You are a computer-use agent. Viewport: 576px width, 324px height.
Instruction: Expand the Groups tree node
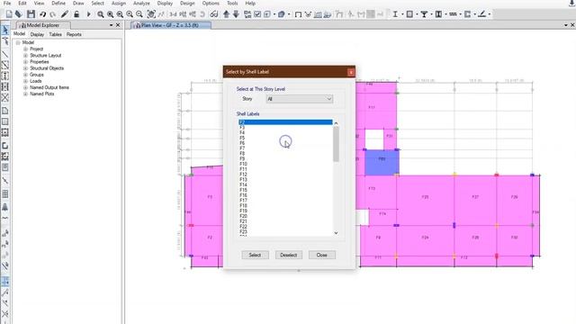point(25,75)
